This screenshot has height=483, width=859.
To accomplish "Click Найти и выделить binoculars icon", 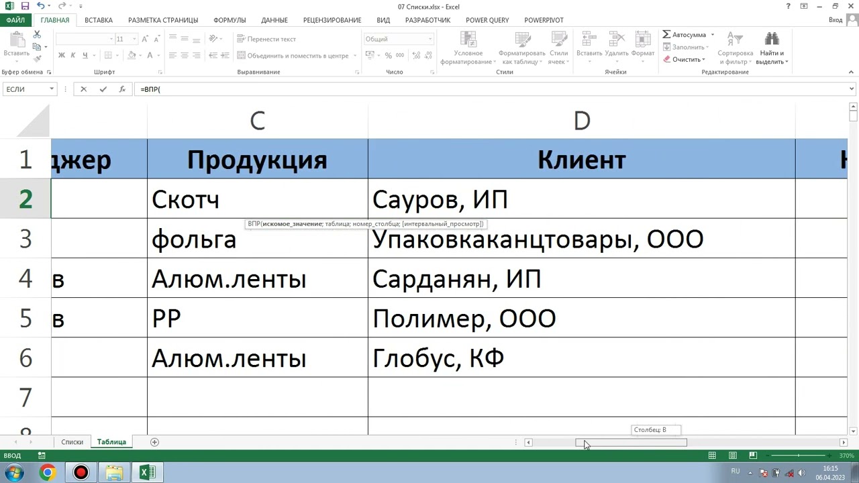I will 772,40.
